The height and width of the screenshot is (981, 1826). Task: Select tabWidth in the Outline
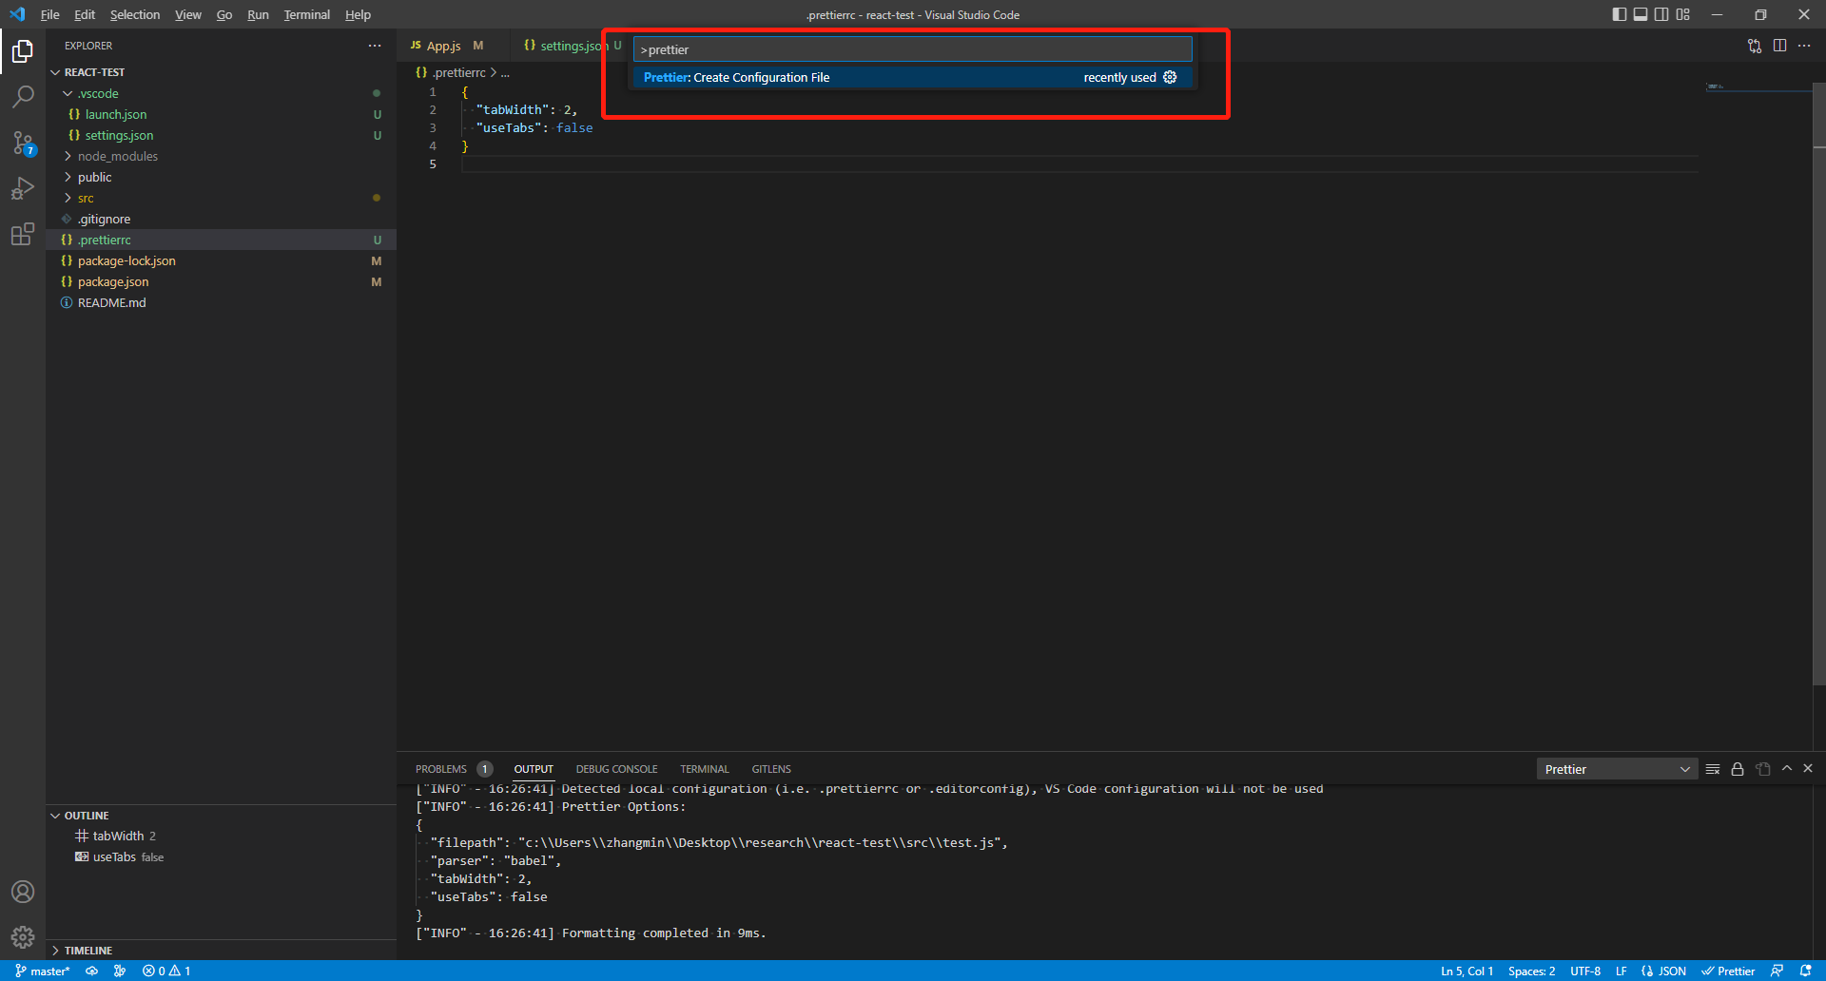point(221,836)
